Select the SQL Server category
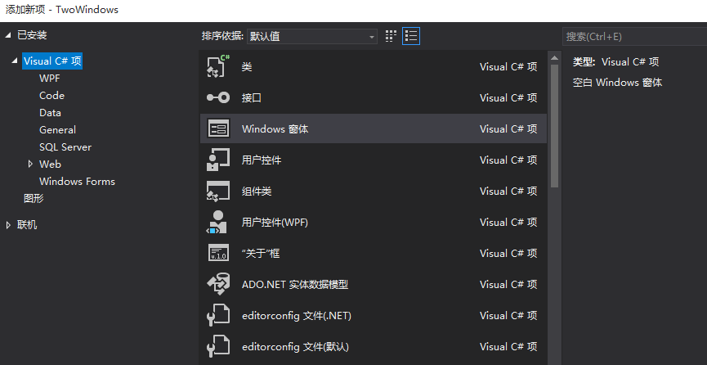The image size is (707, 365). [65, 147]
